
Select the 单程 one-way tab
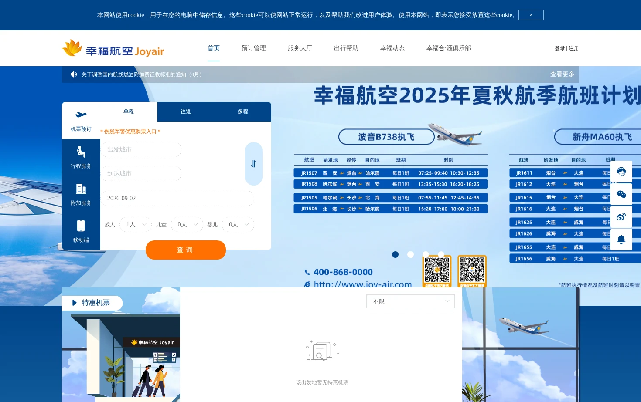tap(129, 111)
